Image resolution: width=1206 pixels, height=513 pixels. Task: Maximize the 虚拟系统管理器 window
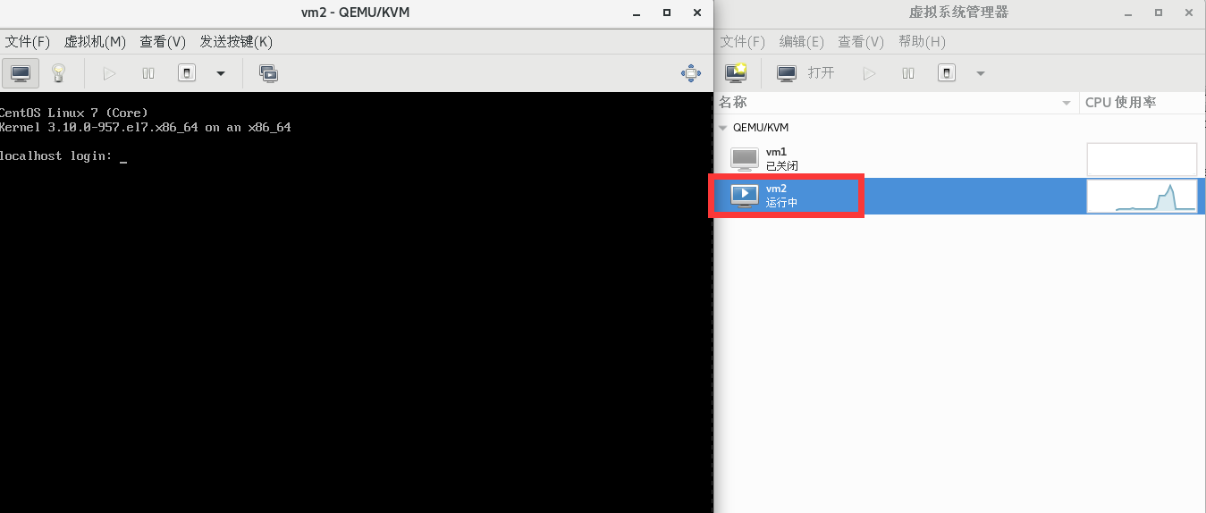pos(1159,13)
